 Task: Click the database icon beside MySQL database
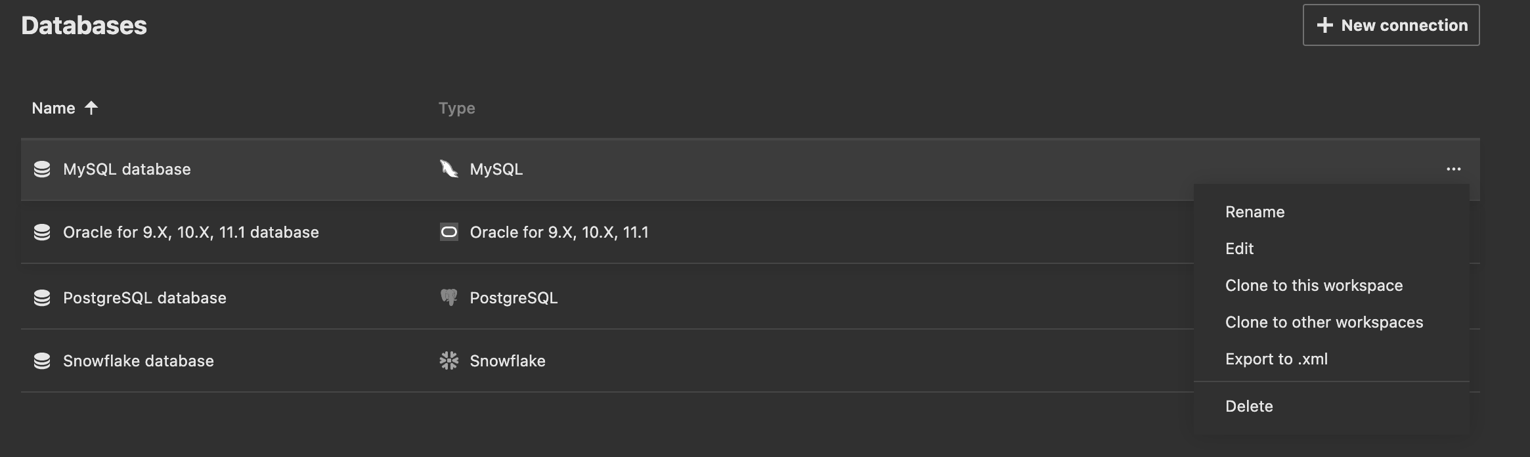pyautogui.click(x=43, y=169)
